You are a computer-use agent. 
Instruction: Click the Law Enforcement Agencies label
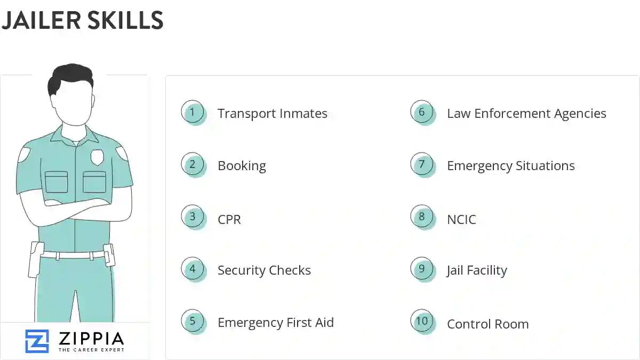(x=526, y=114)
